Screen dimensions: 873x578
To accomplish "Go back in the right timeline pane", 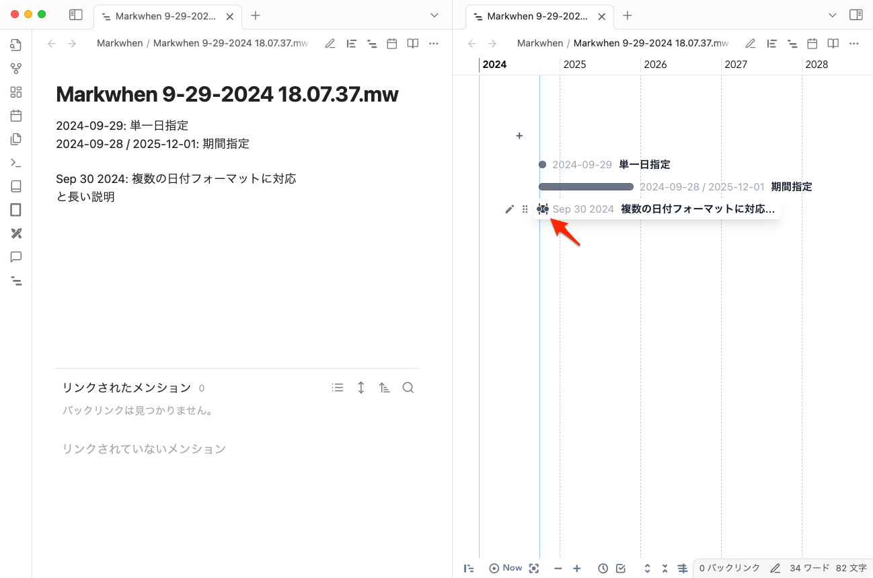I will click(x=472, y=43).
